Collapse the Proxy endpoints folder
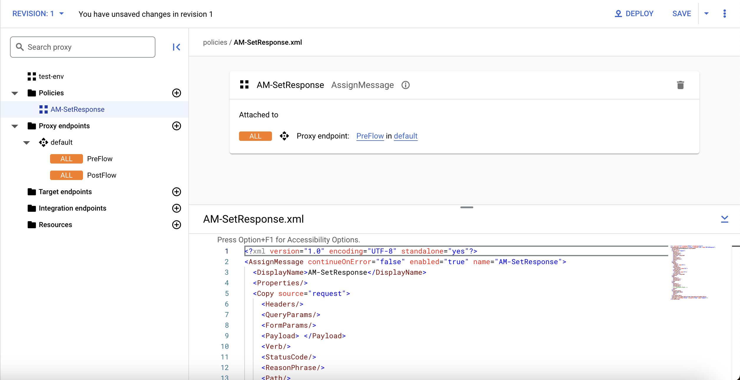The image size is (740, 380). click(15, 126)
